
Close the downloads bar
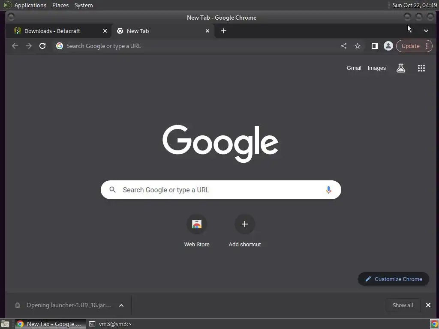pos(428,305)
